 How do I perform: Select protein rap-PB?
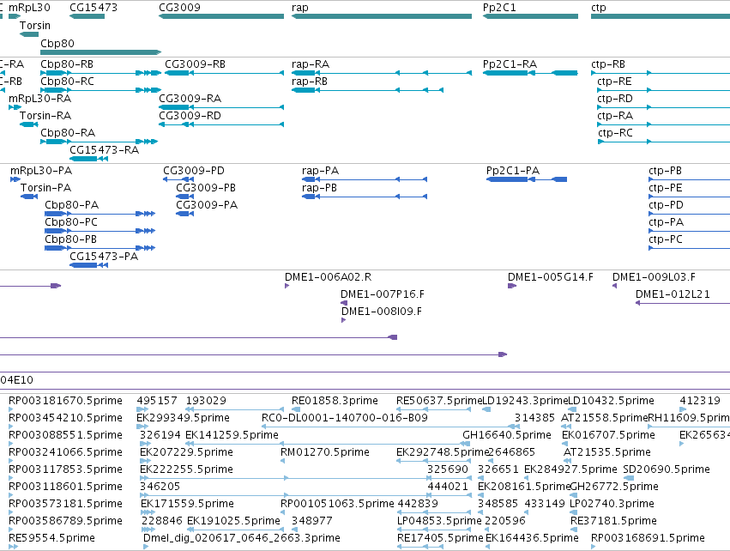coord(365,197)
